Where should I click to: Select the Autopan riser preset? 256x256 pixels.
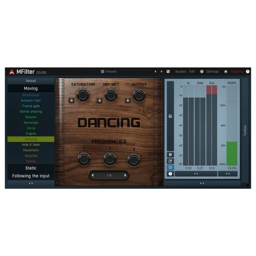pos(31,101)
